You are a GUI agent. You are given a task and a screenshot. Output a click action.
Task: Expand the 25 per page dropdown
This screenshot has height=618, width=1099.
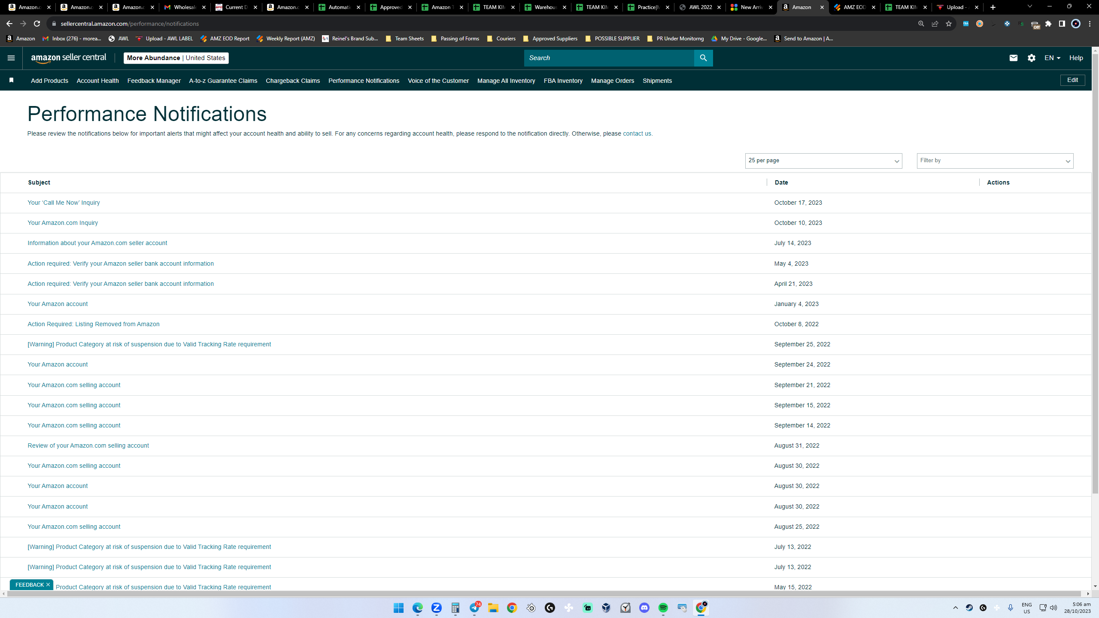coord(823,161)
